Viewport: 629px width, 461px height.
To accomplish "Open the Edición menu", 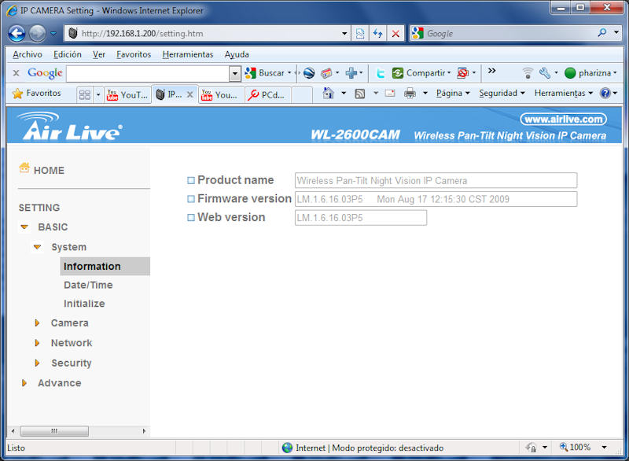I will [68, 54].
